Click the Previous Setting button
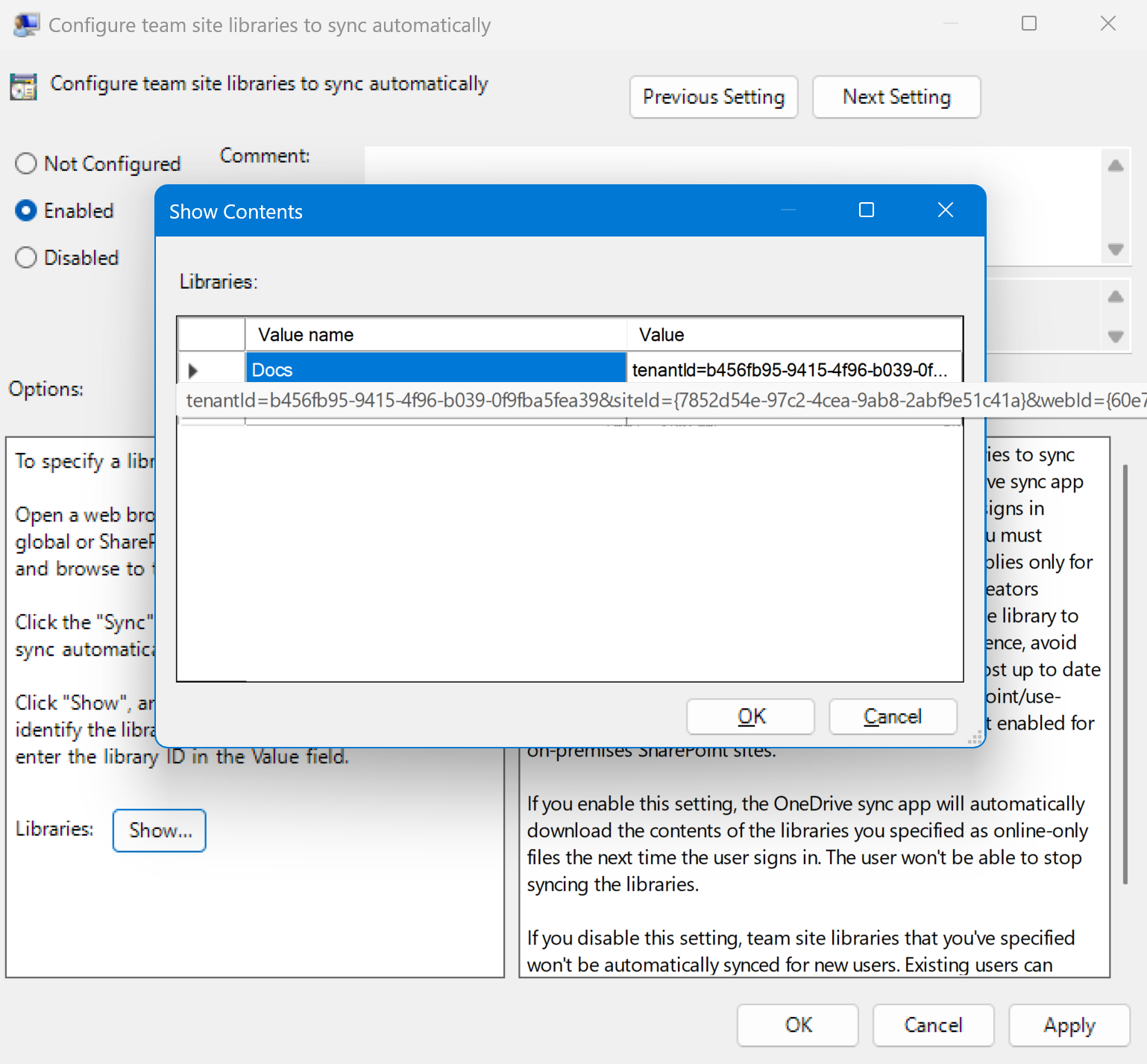The height and width of the screenshot is (1064, 1147). [713, 97]
